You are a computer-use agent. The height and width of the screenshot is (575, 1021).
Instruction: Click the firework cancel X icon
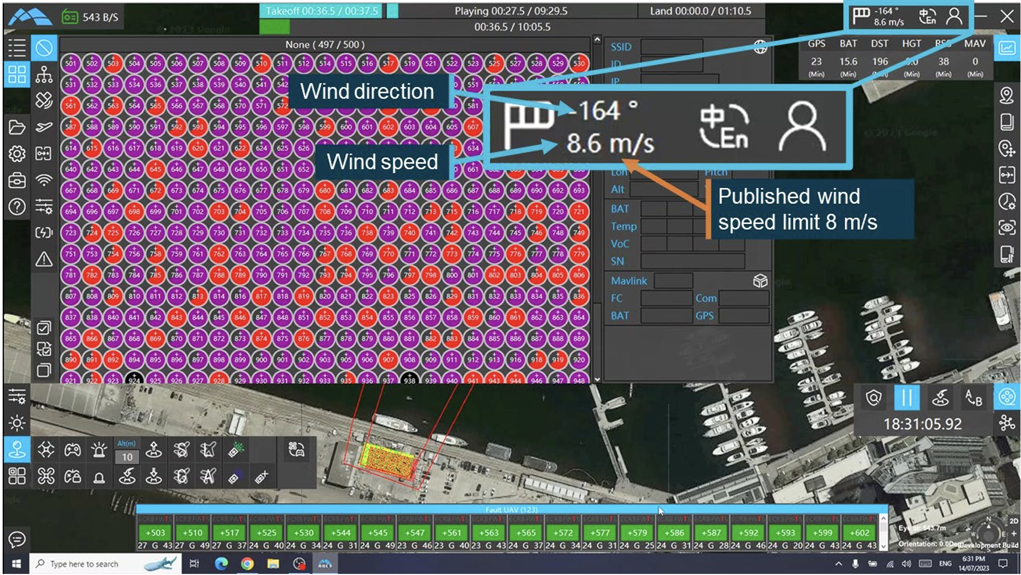click(x=261, y=477)
